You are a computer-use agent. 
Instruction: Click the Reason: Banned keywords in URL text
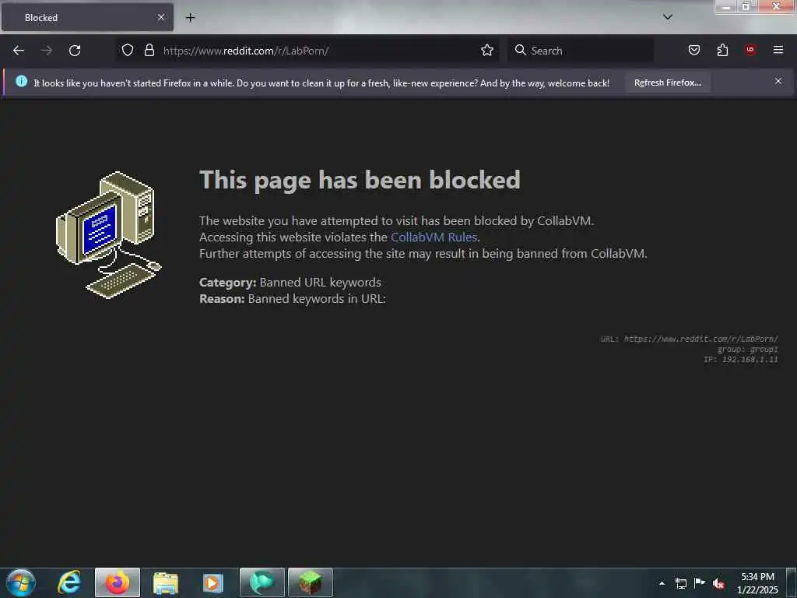pyautogui.click(x=293, y=298)
